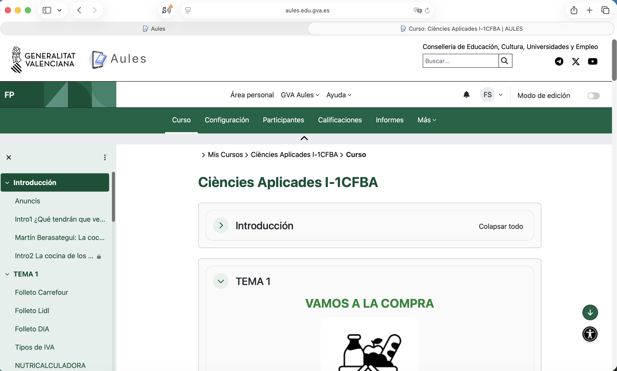617x371 pixels.
Task: Click the notifications bell icon
Action: coord(466,95)
